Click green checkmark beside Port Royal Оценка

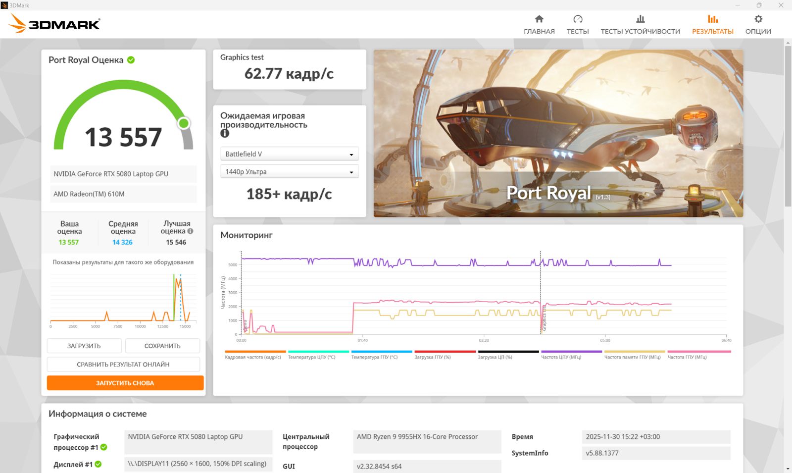[131, 60]
